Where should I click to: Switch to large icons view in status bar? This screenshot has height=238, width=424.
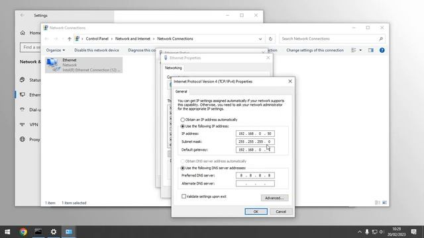(x=384, y=203)
